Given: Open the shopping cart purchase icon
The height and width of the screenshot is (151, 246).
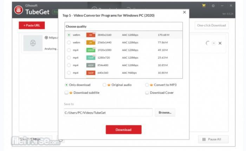Looking at the screenshot, I should click(204, 6).
